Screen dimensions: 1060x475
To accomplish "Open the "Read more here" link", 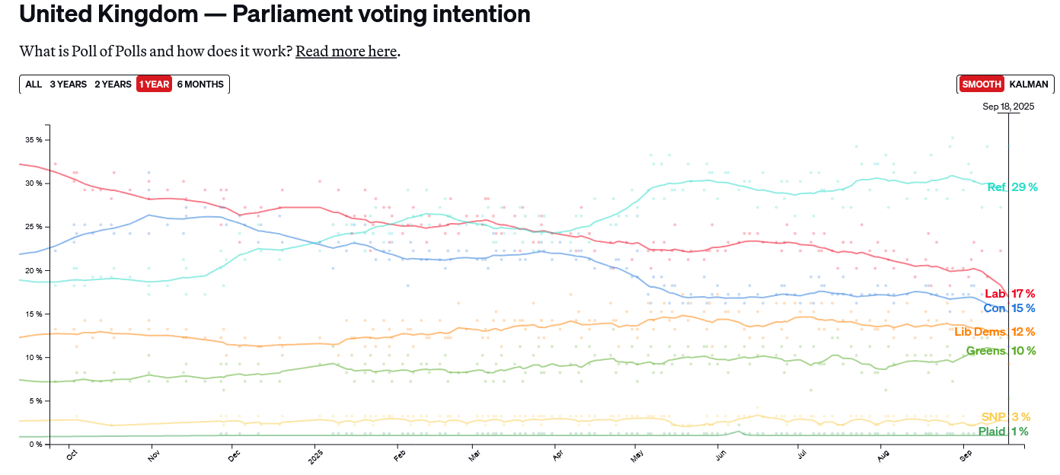I will [x=346, y=52].
